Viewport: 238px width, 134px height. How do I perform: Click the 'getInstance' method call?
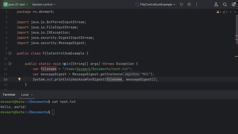[x=111, y=74]
